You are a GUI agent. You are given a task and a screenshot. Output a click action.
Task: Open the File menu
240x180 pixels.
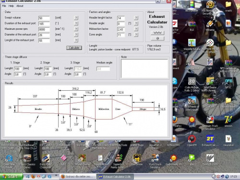click(x=4, y=6)
